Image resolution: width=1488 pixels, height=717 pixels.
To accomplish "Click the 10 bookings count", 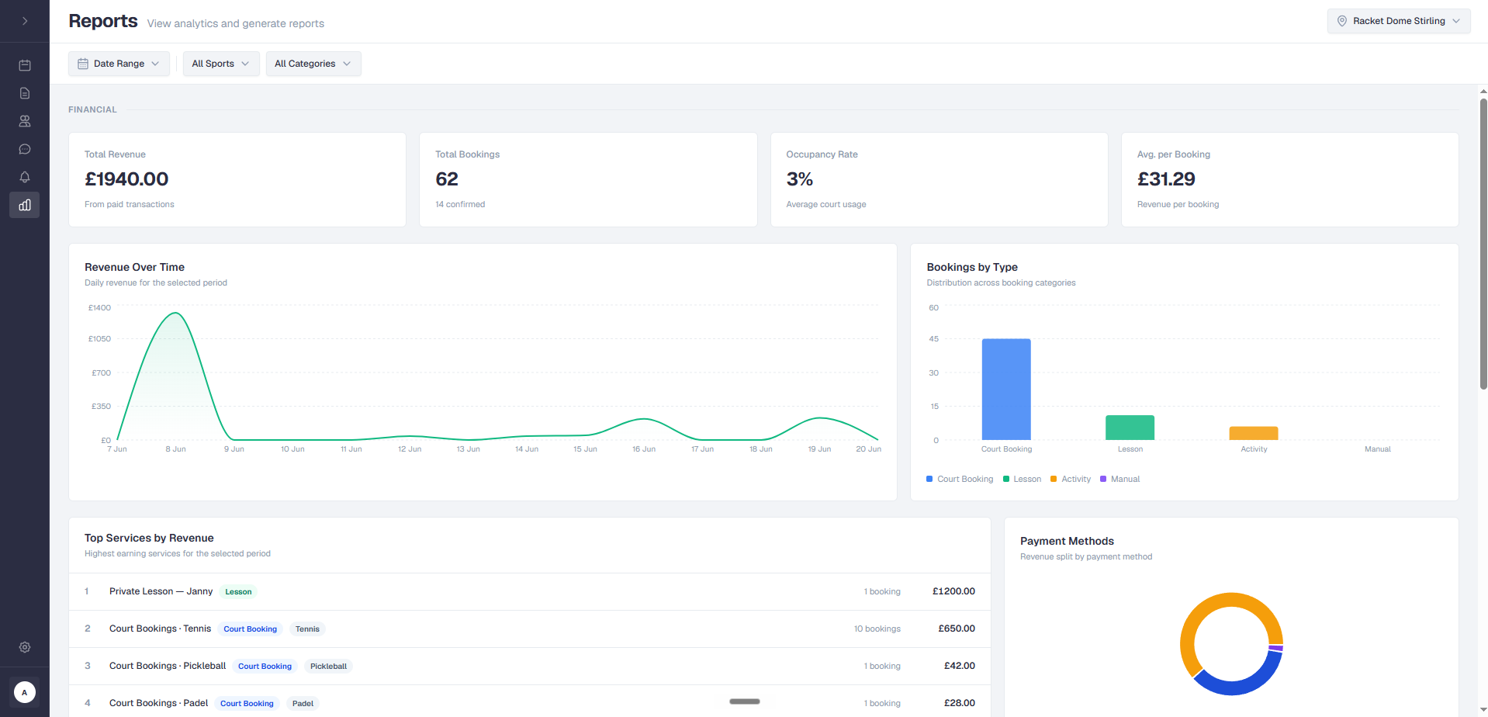I will pyautogui.click(x=877, y=629).
